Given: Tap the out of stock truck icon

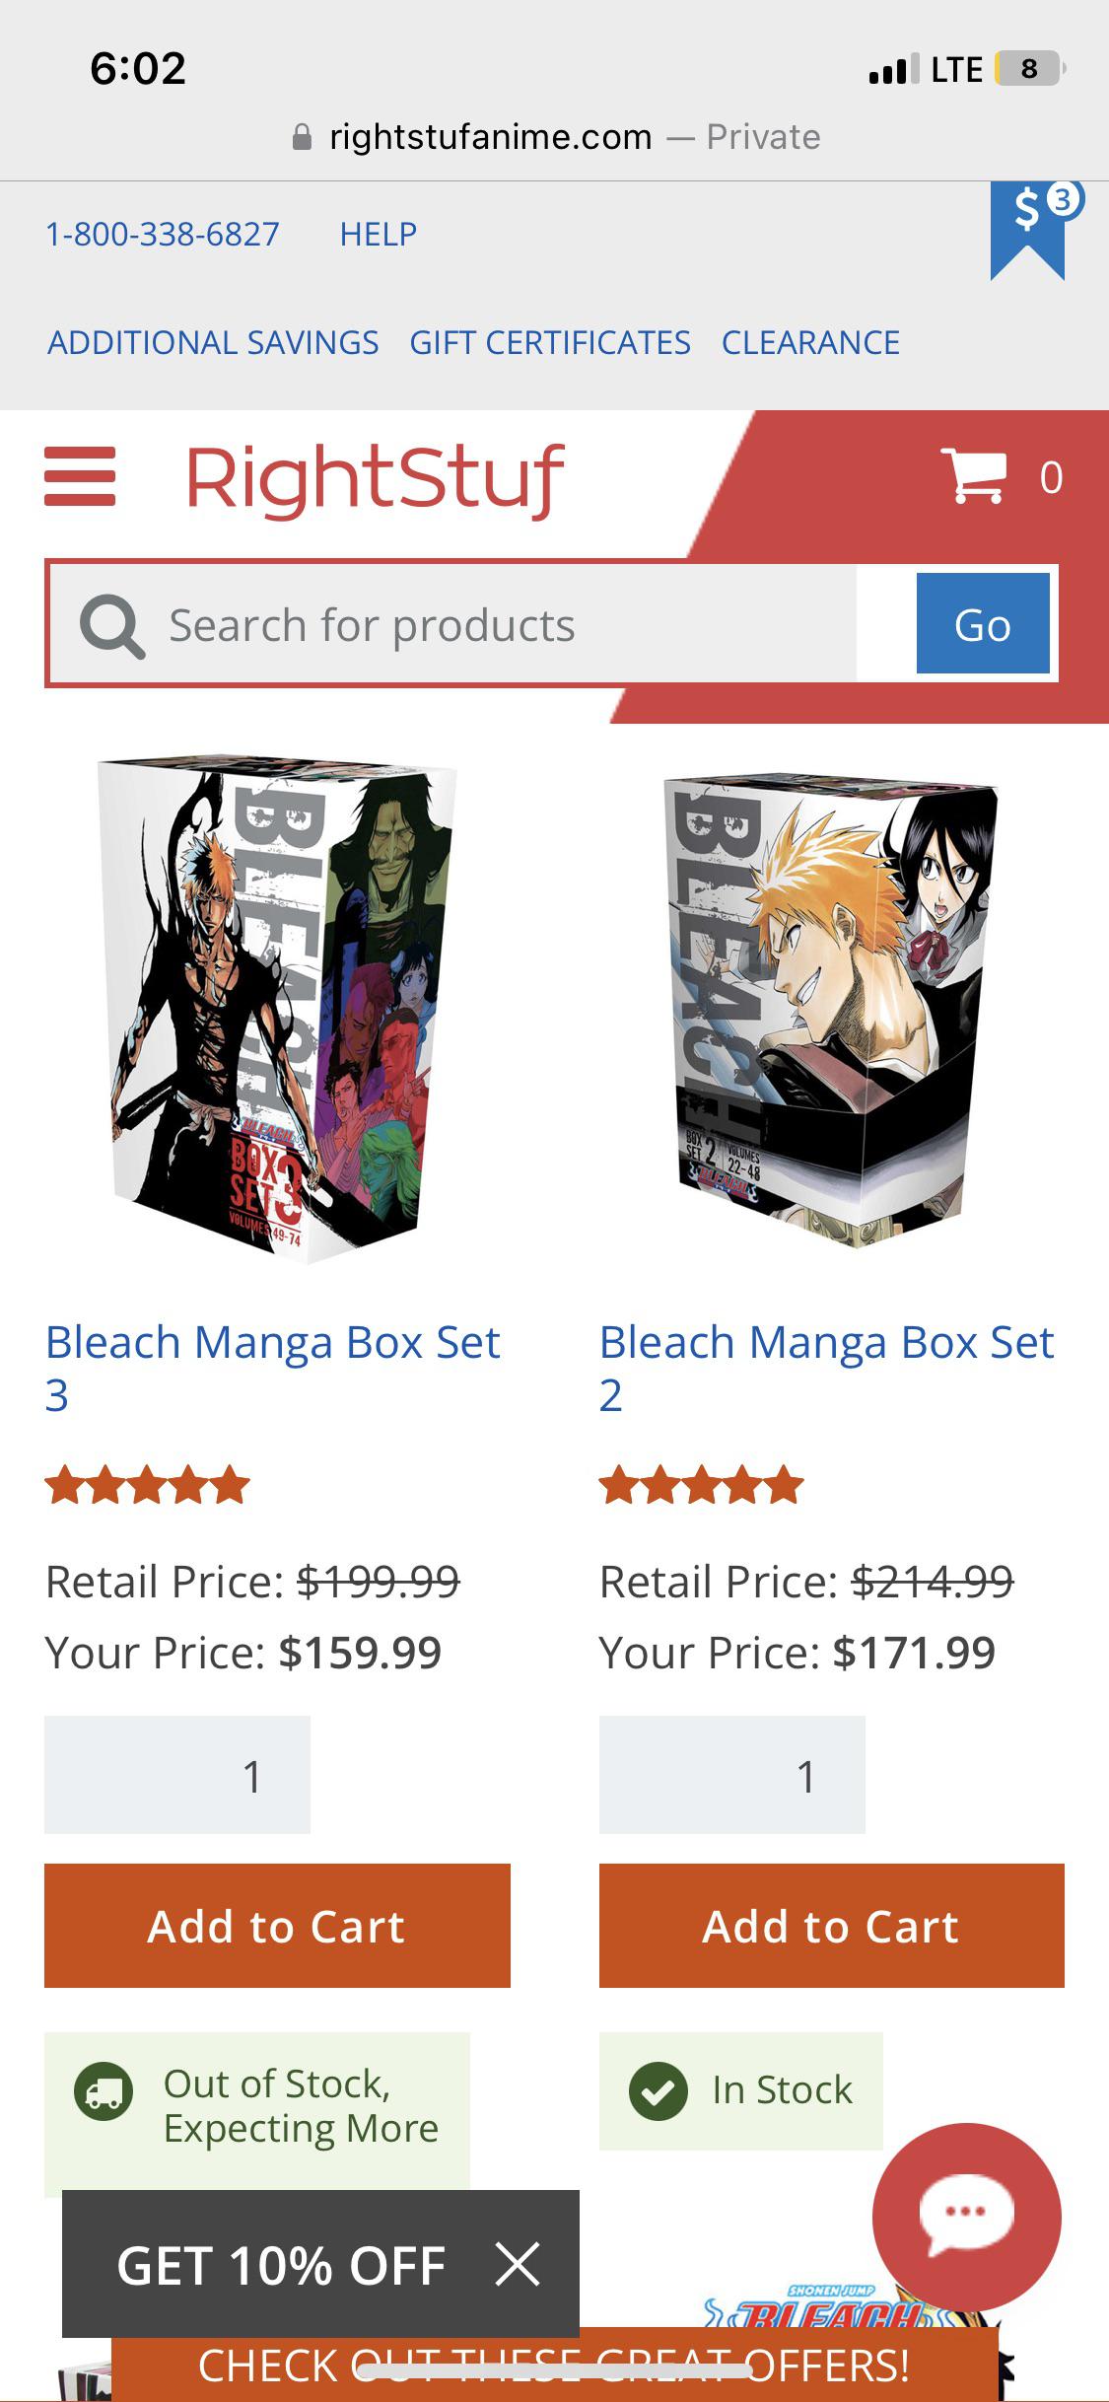Looking at the screenshot, I should (x=104, y=2091).
